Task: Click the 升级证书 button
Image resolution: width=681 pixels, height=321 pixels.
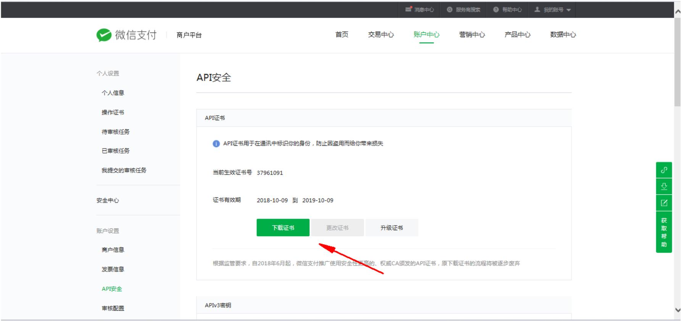Action: click(x=392, y=227)
